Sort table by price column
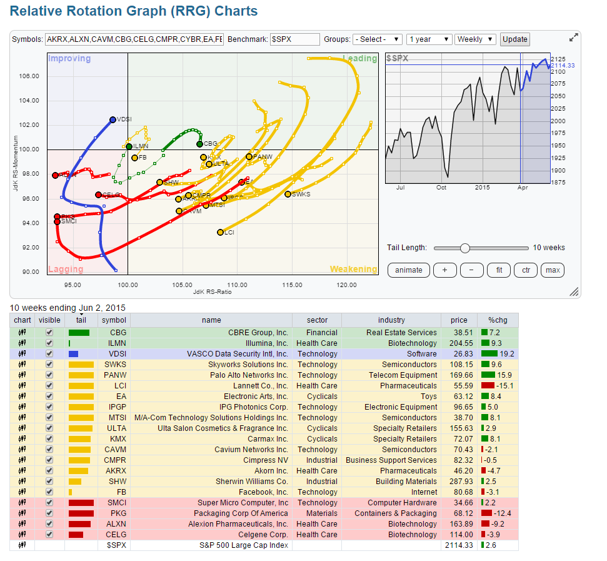Viewport: 607px width, 561px height. pyautogui.click(x=459, y=320)
